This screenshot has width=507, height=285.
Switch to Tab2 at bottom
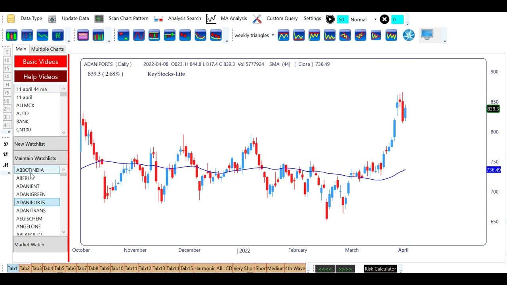tap(25, 268)
